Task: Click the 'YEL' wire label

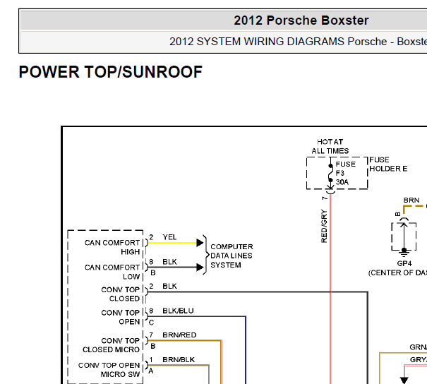Action: pyautogui.click(x=169, y=237)
